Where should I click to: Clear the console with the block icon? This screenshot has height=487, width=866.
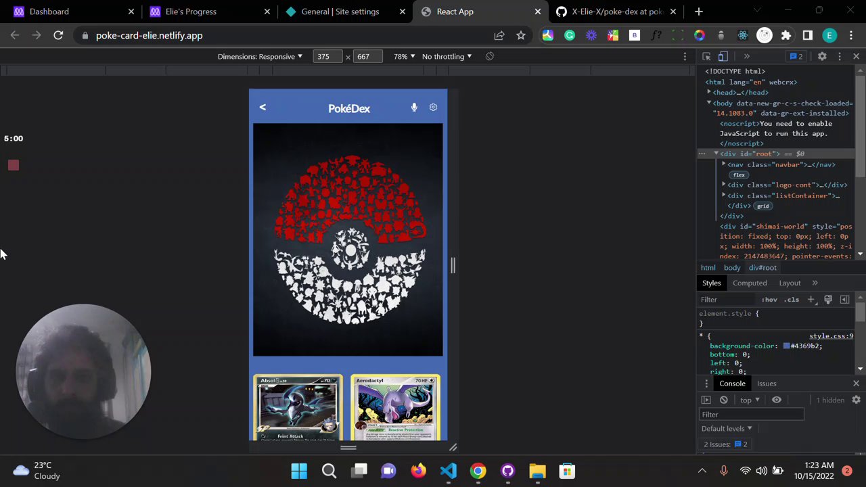point(723,400)
